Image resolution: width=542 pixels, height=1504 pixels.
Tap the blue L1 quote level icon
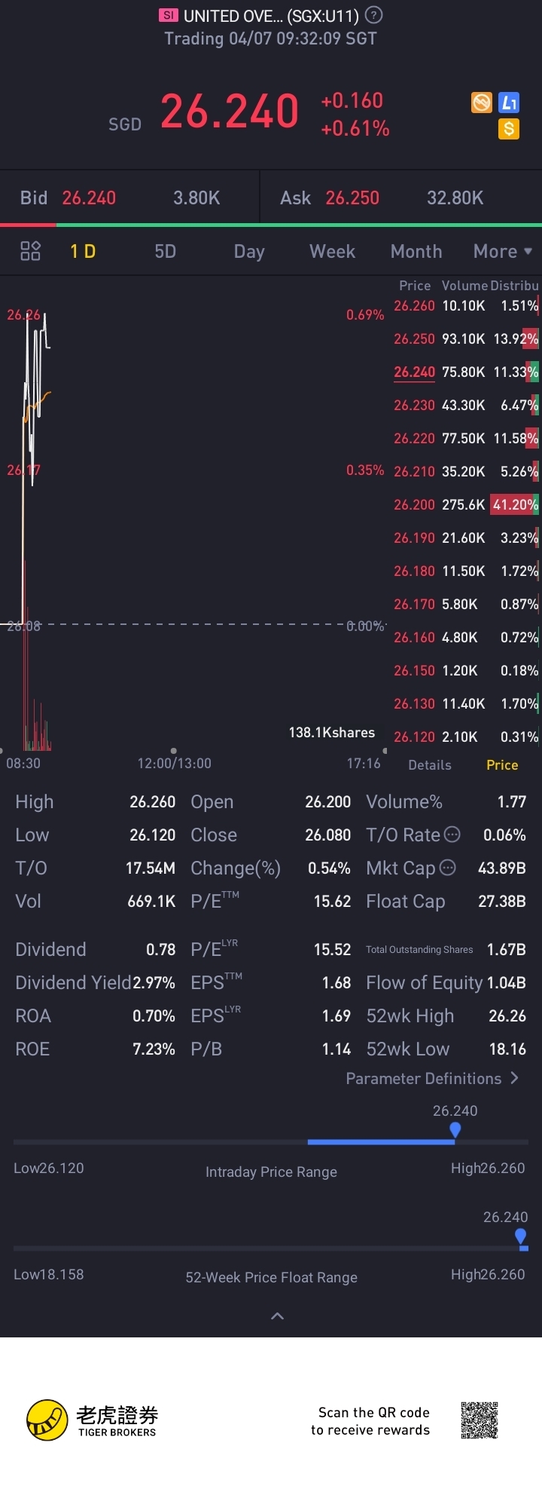point(510,103)
